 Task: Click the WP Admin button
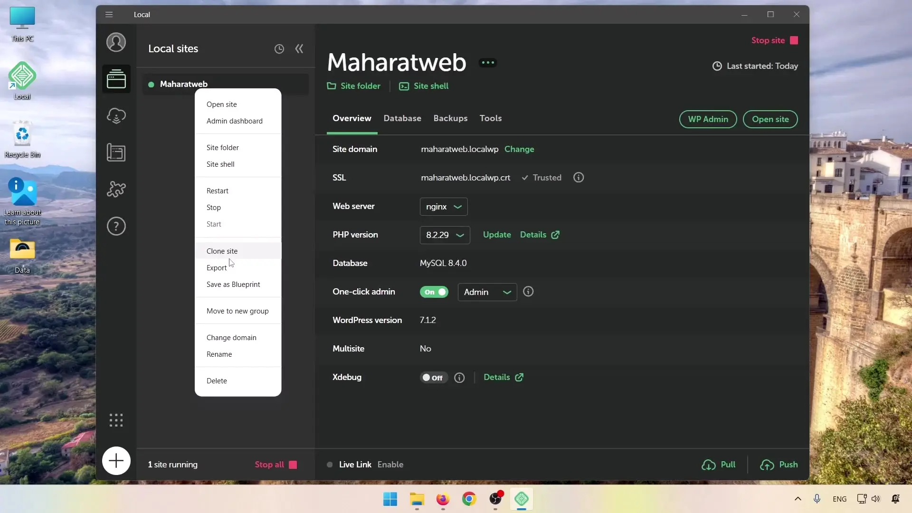click(708, 119)
